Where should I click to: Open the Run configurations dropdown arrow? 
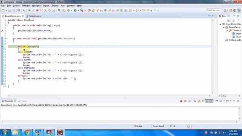click(x=78, y=10)
